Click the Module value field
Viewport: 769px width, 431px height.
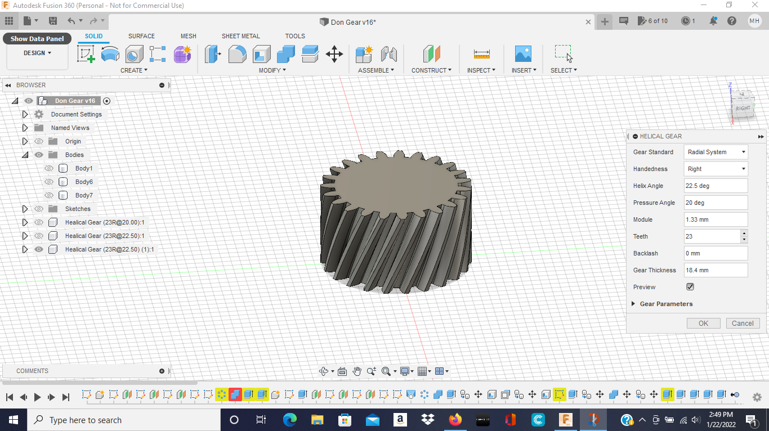(x=716, y=219)
